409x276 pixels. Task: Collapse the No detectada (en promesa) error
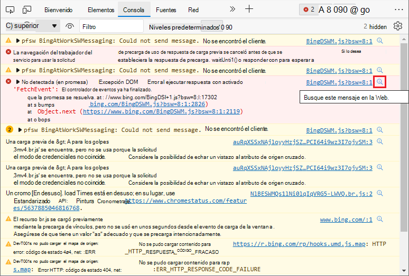coord(18,82)
